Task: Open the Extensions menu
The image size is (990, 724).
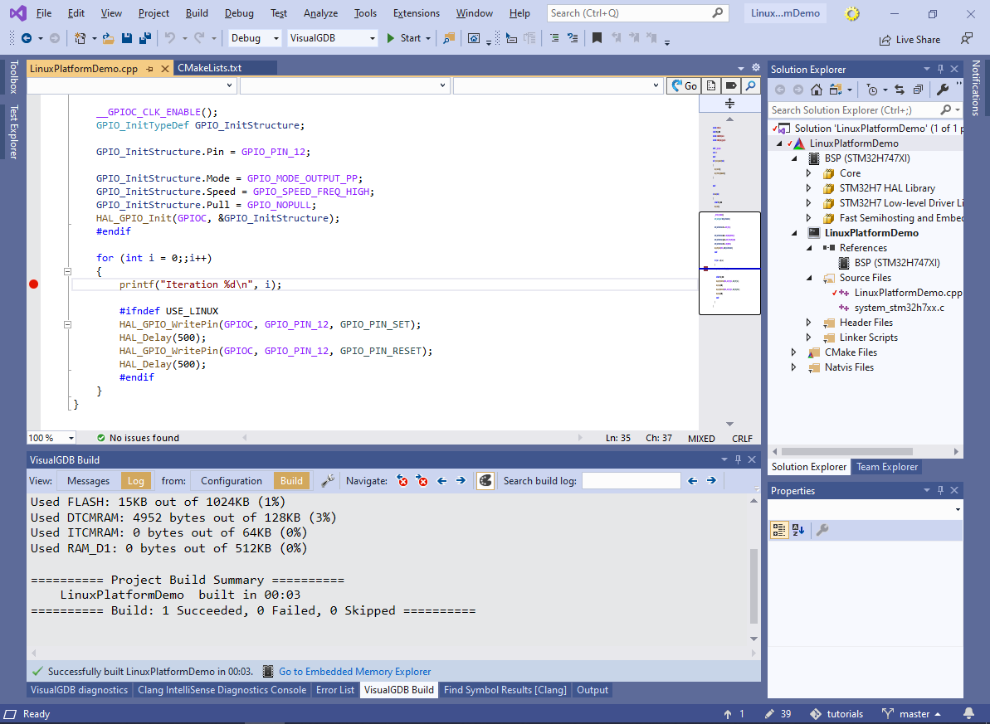Action: pos(417,13)
